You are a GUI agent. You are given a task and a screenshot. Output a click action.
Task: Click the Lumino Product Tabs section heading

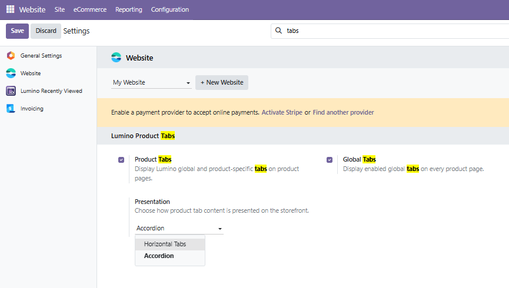point(143,136)
